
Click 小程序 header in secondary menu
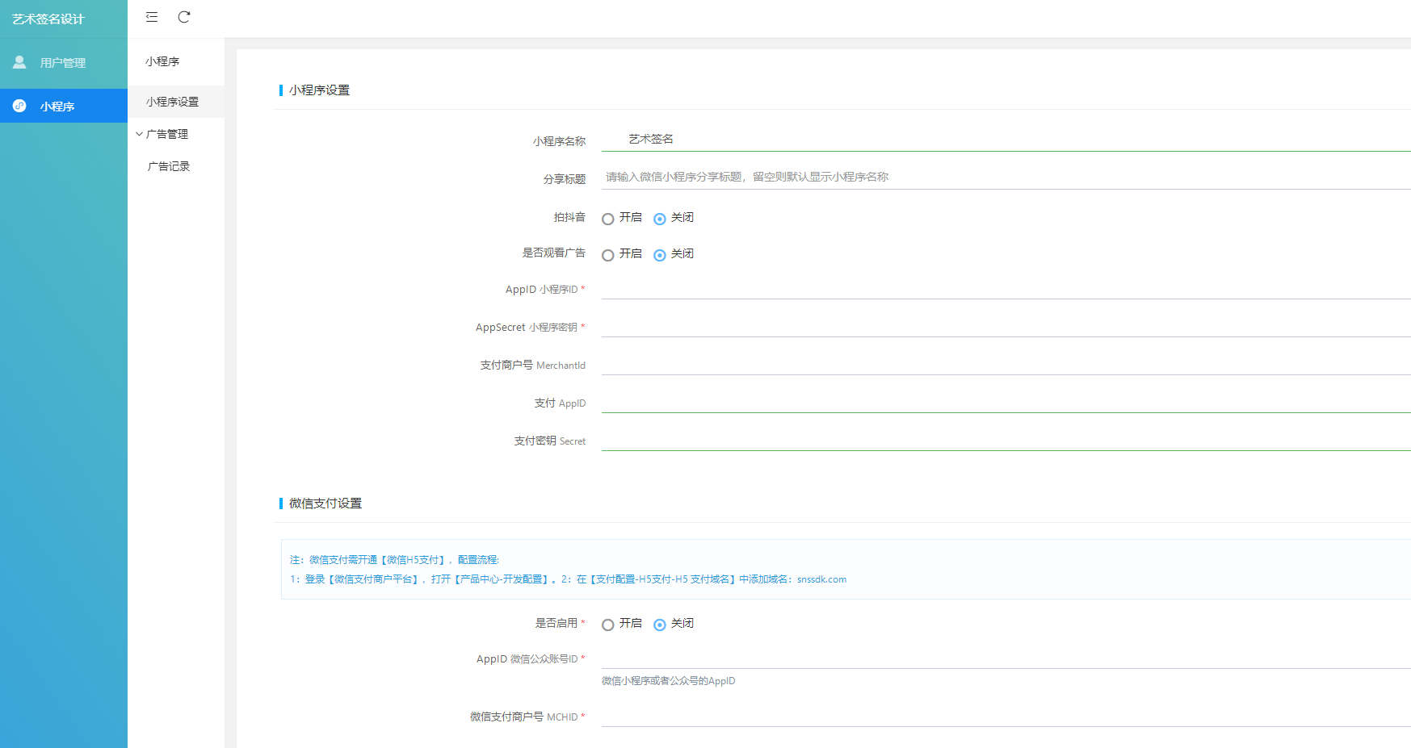(162, 61)
